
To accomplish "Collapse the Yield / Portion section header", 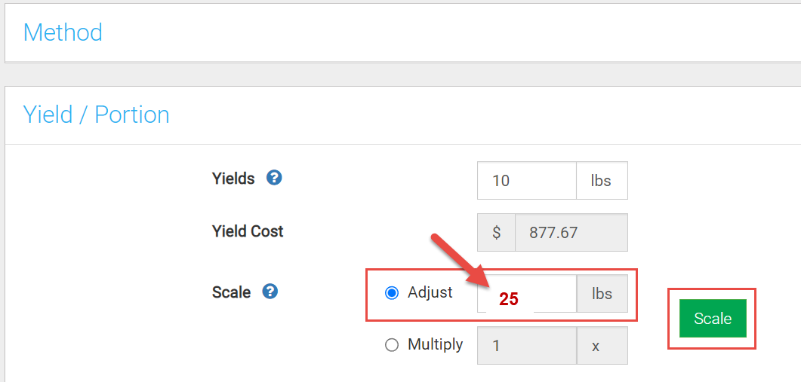I will pos(97,115).
